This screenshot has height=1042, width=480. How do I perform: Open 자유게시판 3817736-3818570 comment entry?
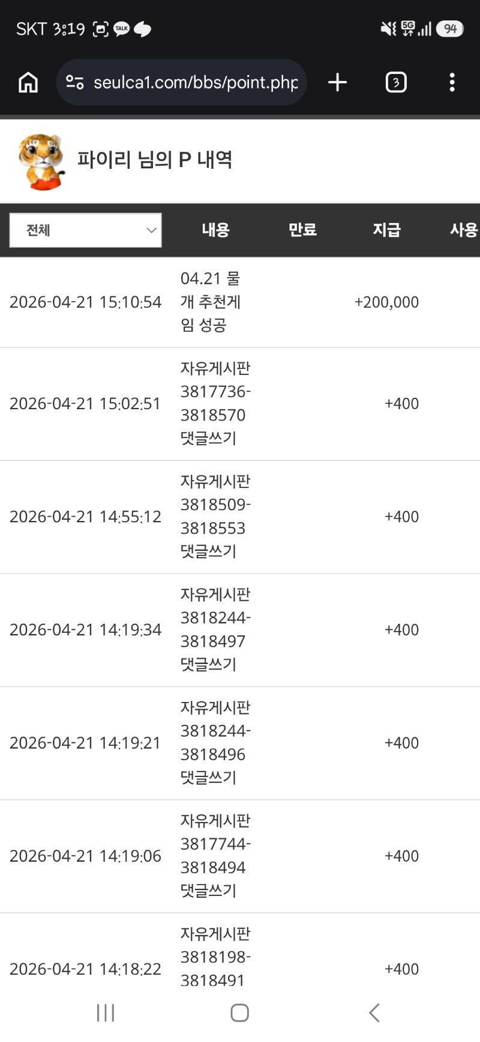(215, 403)
